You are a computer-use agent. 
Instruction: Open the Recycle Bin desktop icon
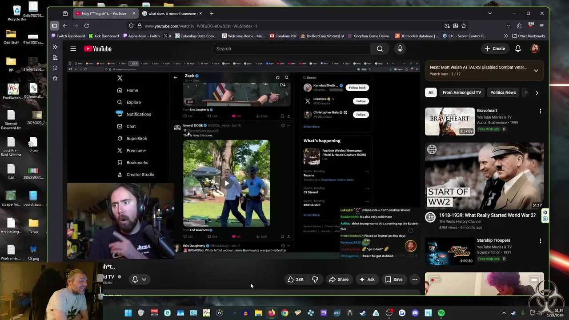(17, 12)
